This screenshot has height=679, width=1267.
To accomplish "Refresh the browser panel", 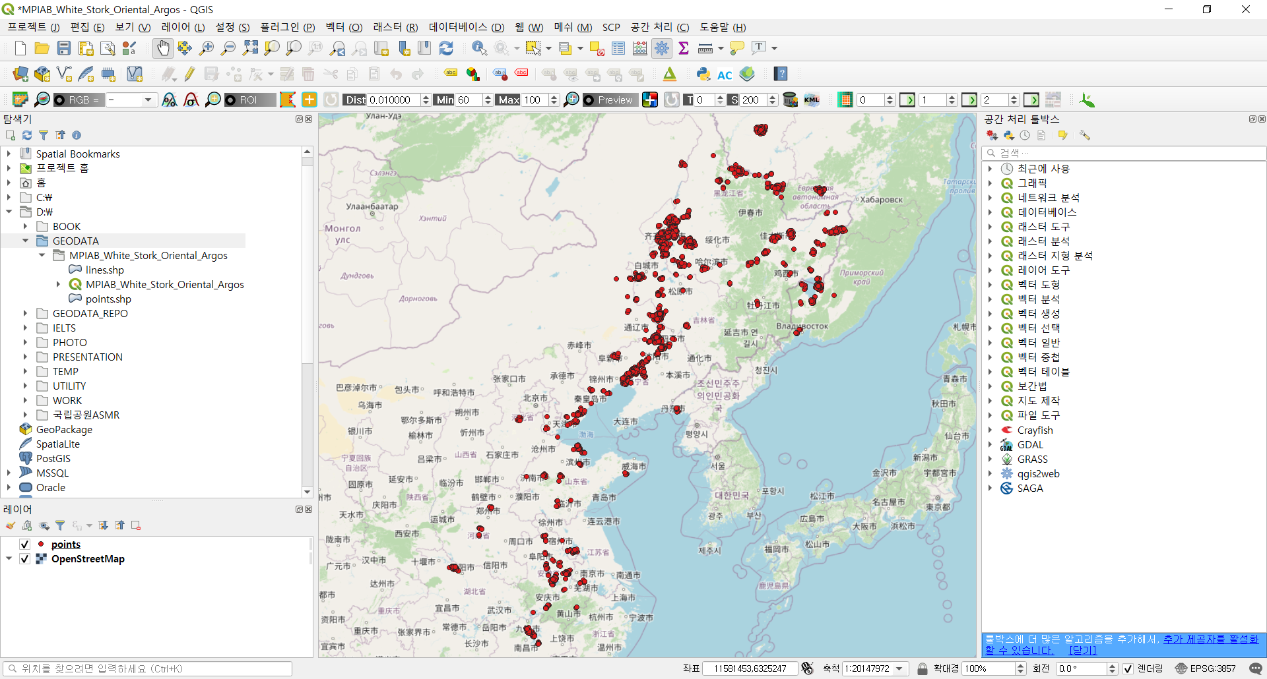I will pyautogui.click(x=27, y=135).
